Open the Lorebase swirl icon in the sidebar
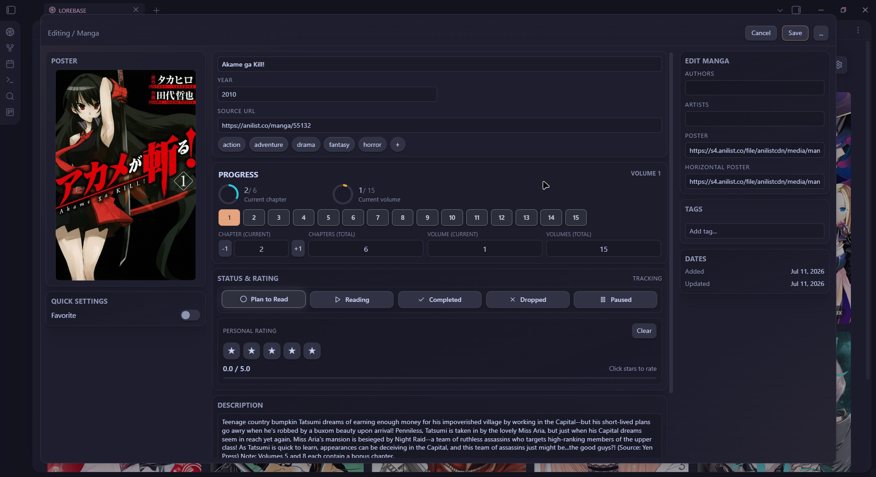This screenshot has height=477, width=876. coord(10,32)
